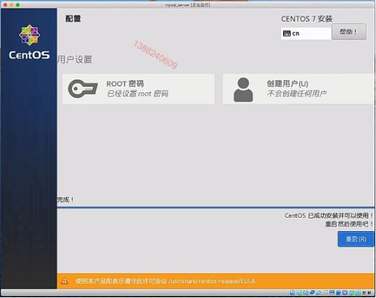Click the CentOS logo in sidebar

click(30, 42)
